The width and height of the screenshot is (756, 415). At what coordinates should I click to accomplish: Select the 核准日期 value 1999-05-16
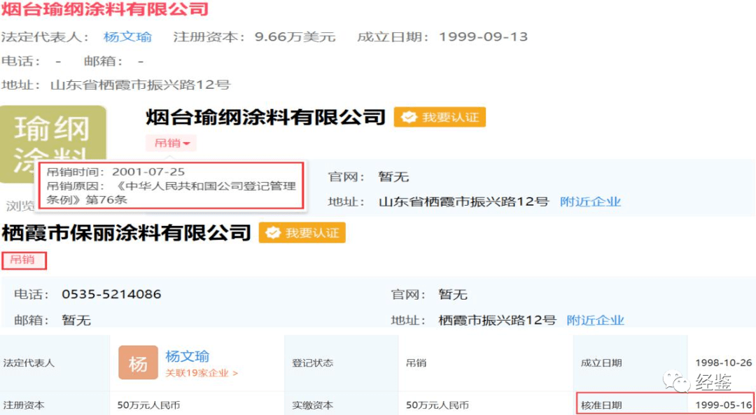[724, 405]
